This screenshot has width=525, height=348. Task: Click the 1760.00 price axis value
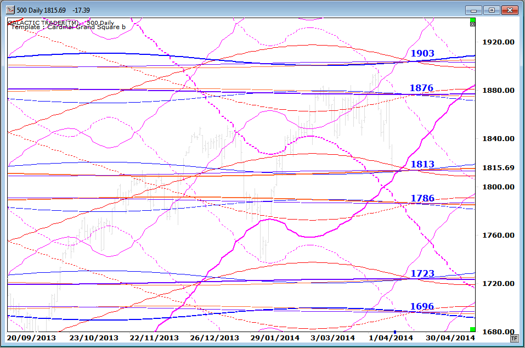(x=498, y=235)
